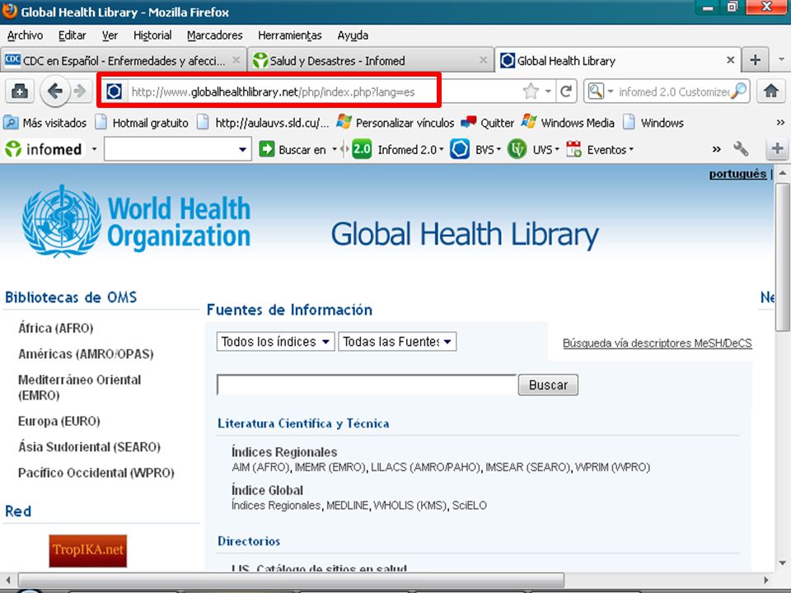Screen dimensions: 791x593
Task: Open the Editar menu
Action: click(73, 35)
